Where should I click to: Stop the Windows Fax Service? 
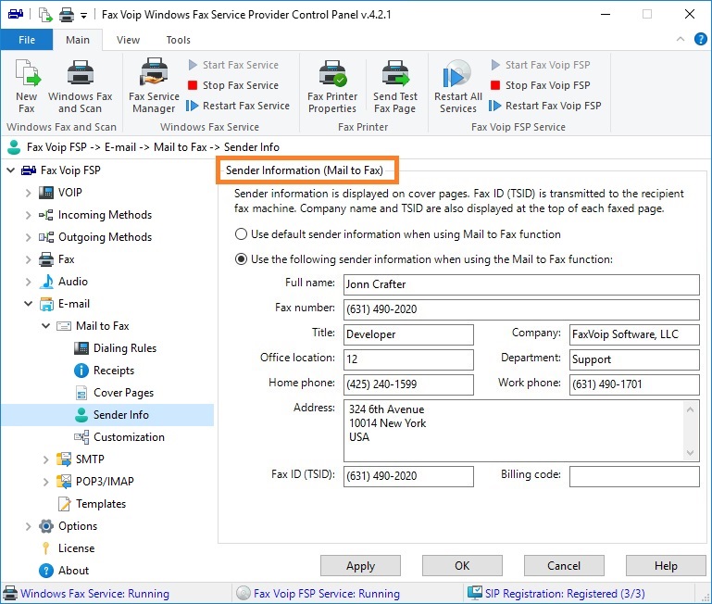pos(233,85)
